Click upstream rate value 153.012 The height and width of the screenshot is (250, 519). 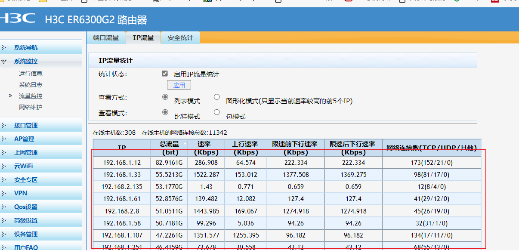click(246, 175)
